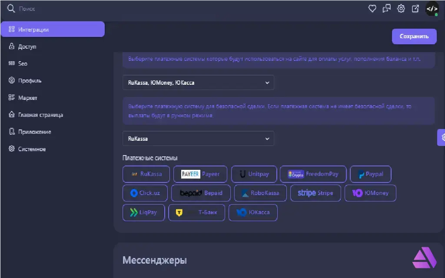Screen dimensions: 445x278
Task: Go to the Доступ sidebar section
Action: pos(27,46)
